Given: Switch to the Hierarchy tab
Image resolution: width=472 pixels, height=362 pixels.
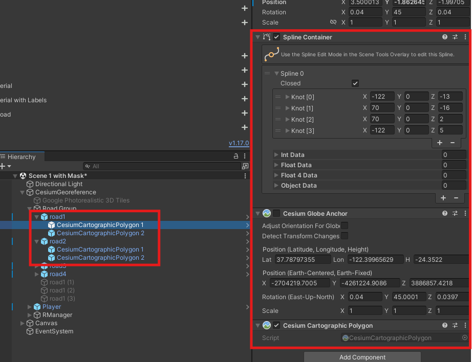Looking at the screenshot, I should 22,156.
